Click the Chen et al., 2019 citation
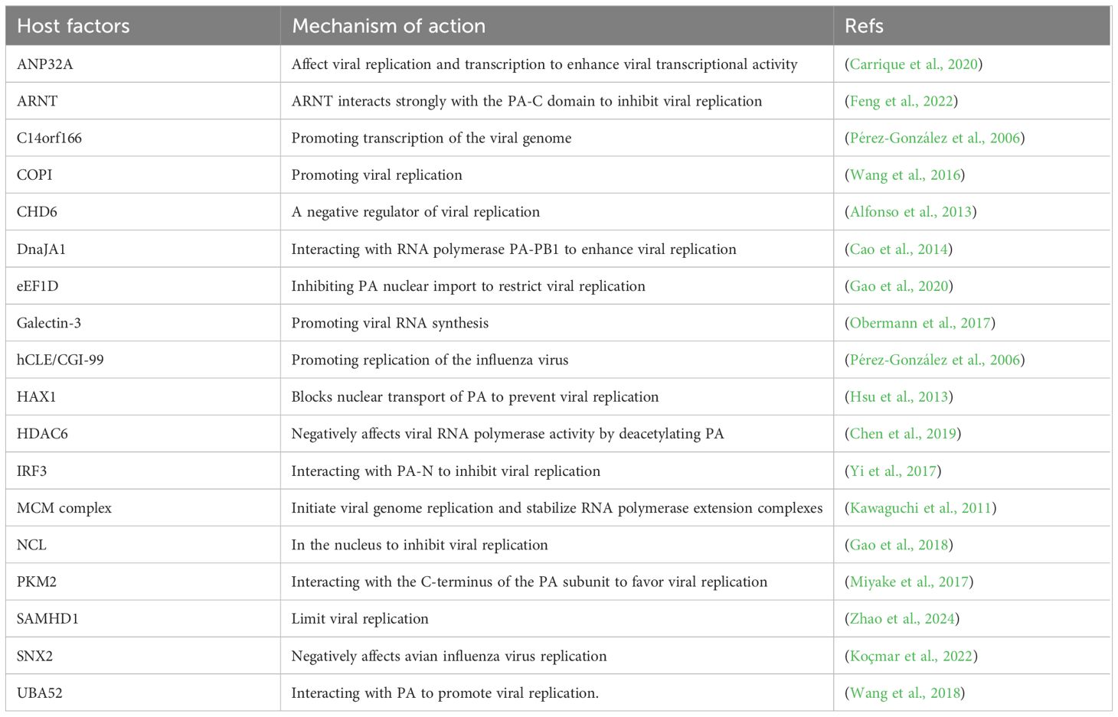This screenshot has width=1118, height=717. tap(903, 434)
